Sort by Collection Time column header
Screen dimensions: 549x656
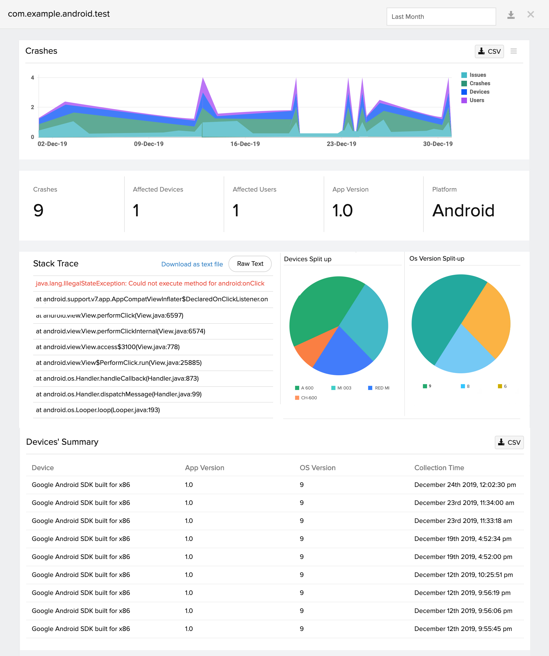click(439, 468)
